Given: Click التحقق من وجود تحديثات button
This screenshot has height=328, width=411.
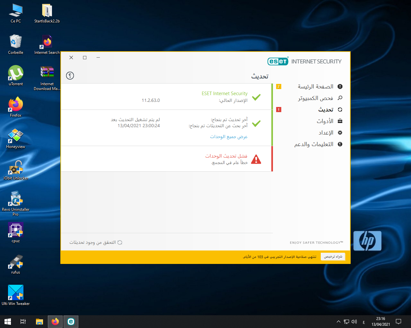Looking at the screenshot, I should [96, 242].
